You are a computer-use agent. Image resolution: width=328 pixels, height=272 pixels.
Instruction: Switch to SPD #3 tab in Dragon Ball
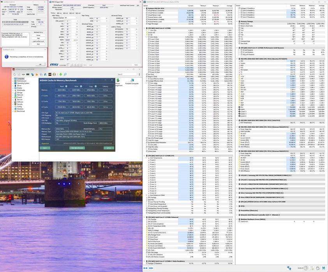click(x=72, y=13)
